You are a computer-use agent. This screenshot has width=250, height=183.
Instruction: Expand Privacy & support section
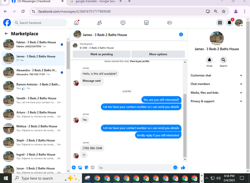216,101
